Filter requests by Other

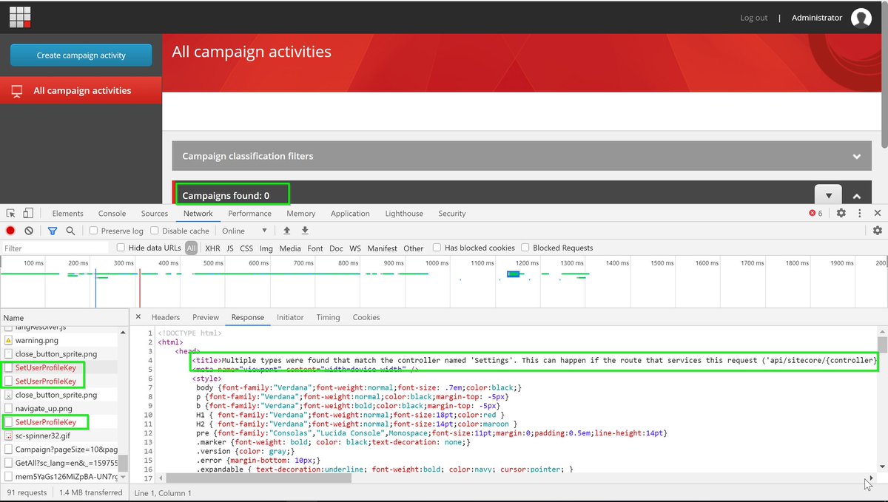414,248
